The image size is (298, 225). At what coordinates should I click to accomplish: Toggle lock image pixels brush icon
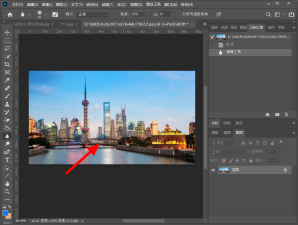231,160
